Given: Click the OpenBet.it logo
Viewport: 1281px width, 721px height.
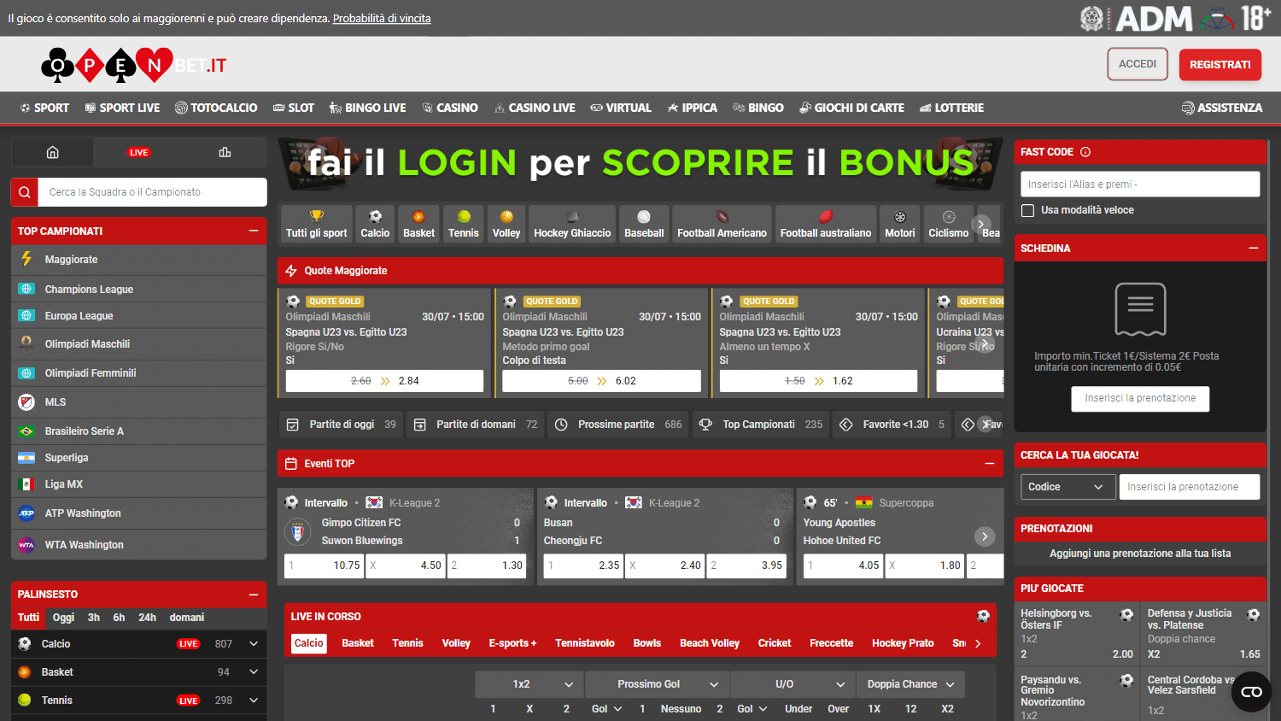Looking at the screenshot, I should tap(134, 65).
